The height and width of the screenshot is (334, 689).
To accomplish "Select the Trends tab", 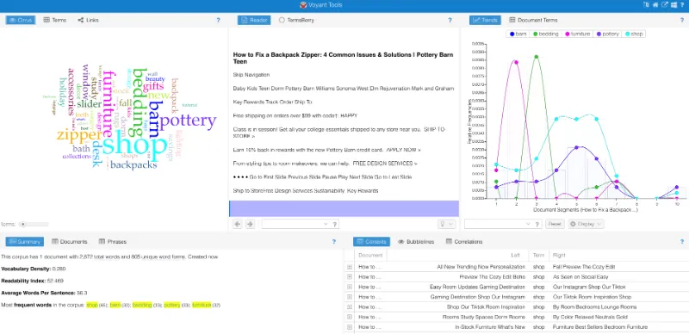I will tap(486, 20).
